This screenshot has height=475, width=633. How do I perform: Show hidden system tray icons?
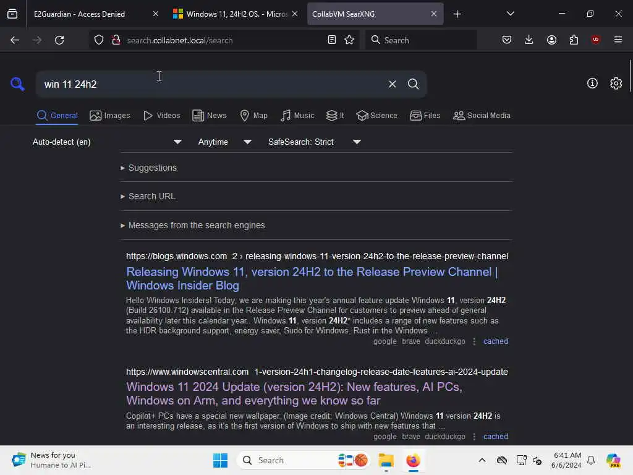pos(482,460)
